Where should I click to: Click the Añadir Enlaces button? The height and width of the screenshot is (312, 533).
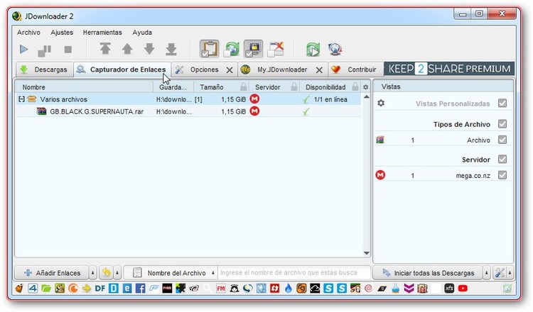pos(52,273)
